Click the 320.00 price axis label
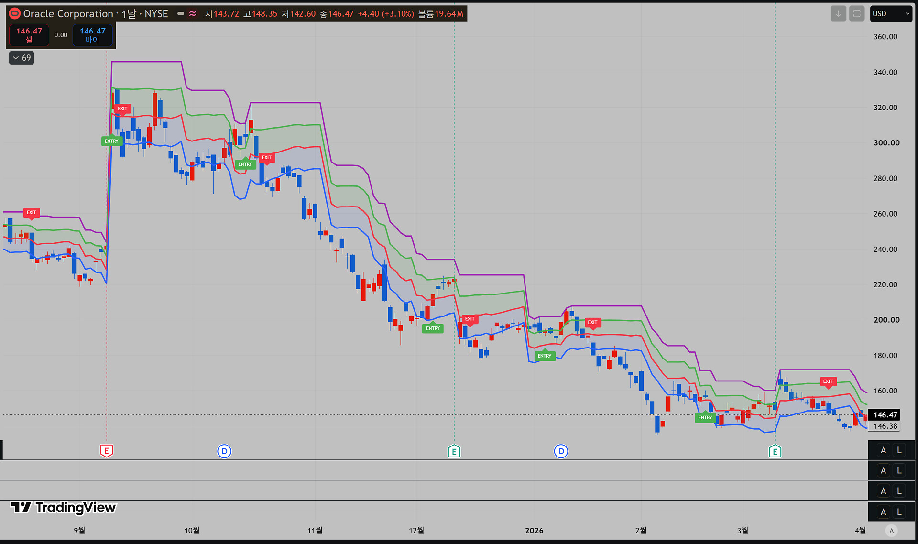This screenshot has height=544, width=918. click(x=885, y=108)
